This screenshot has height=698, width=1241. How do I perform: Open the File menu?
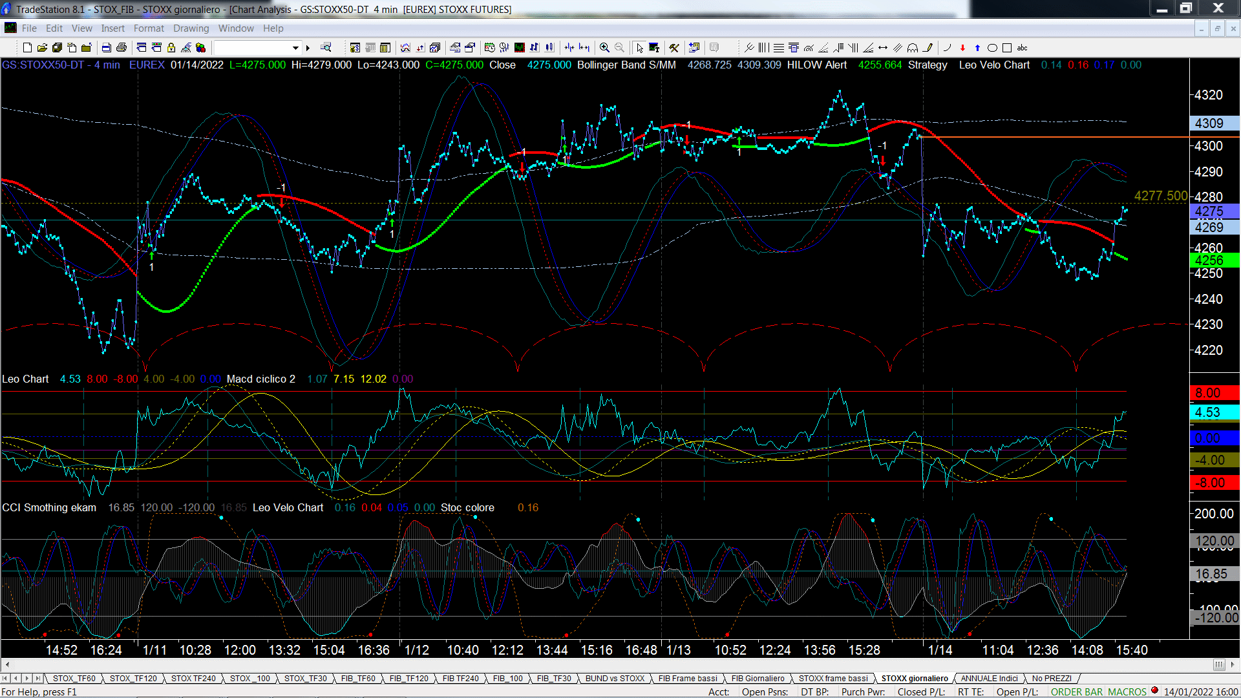29,28
